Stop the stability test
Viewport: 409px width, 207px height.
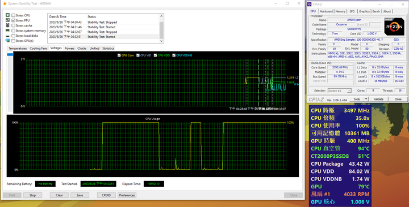pos(32,195)
